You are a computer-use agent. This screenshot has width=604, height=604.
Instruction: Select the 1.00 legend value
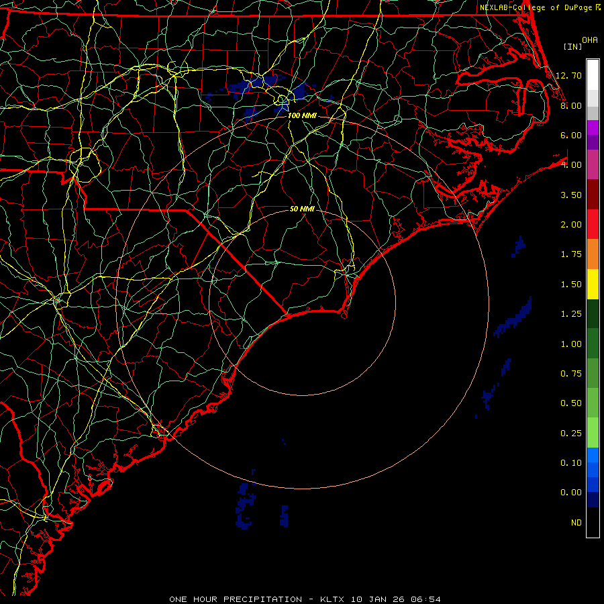(571, 344)
